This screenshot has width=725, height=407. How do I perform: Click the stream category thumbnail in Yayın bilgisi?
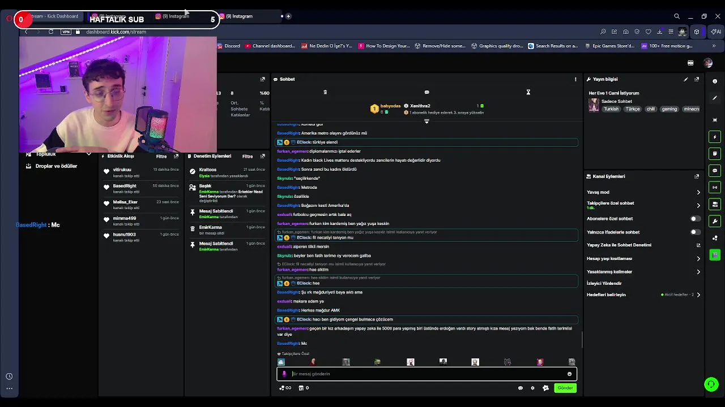(x=594, y=105)
